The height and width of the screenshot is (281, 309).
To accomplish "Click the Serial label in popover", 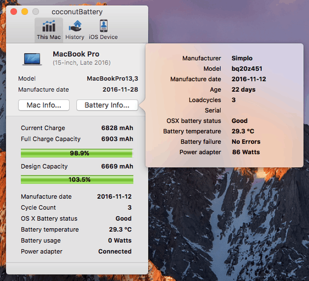I will (x=213, y=110).
